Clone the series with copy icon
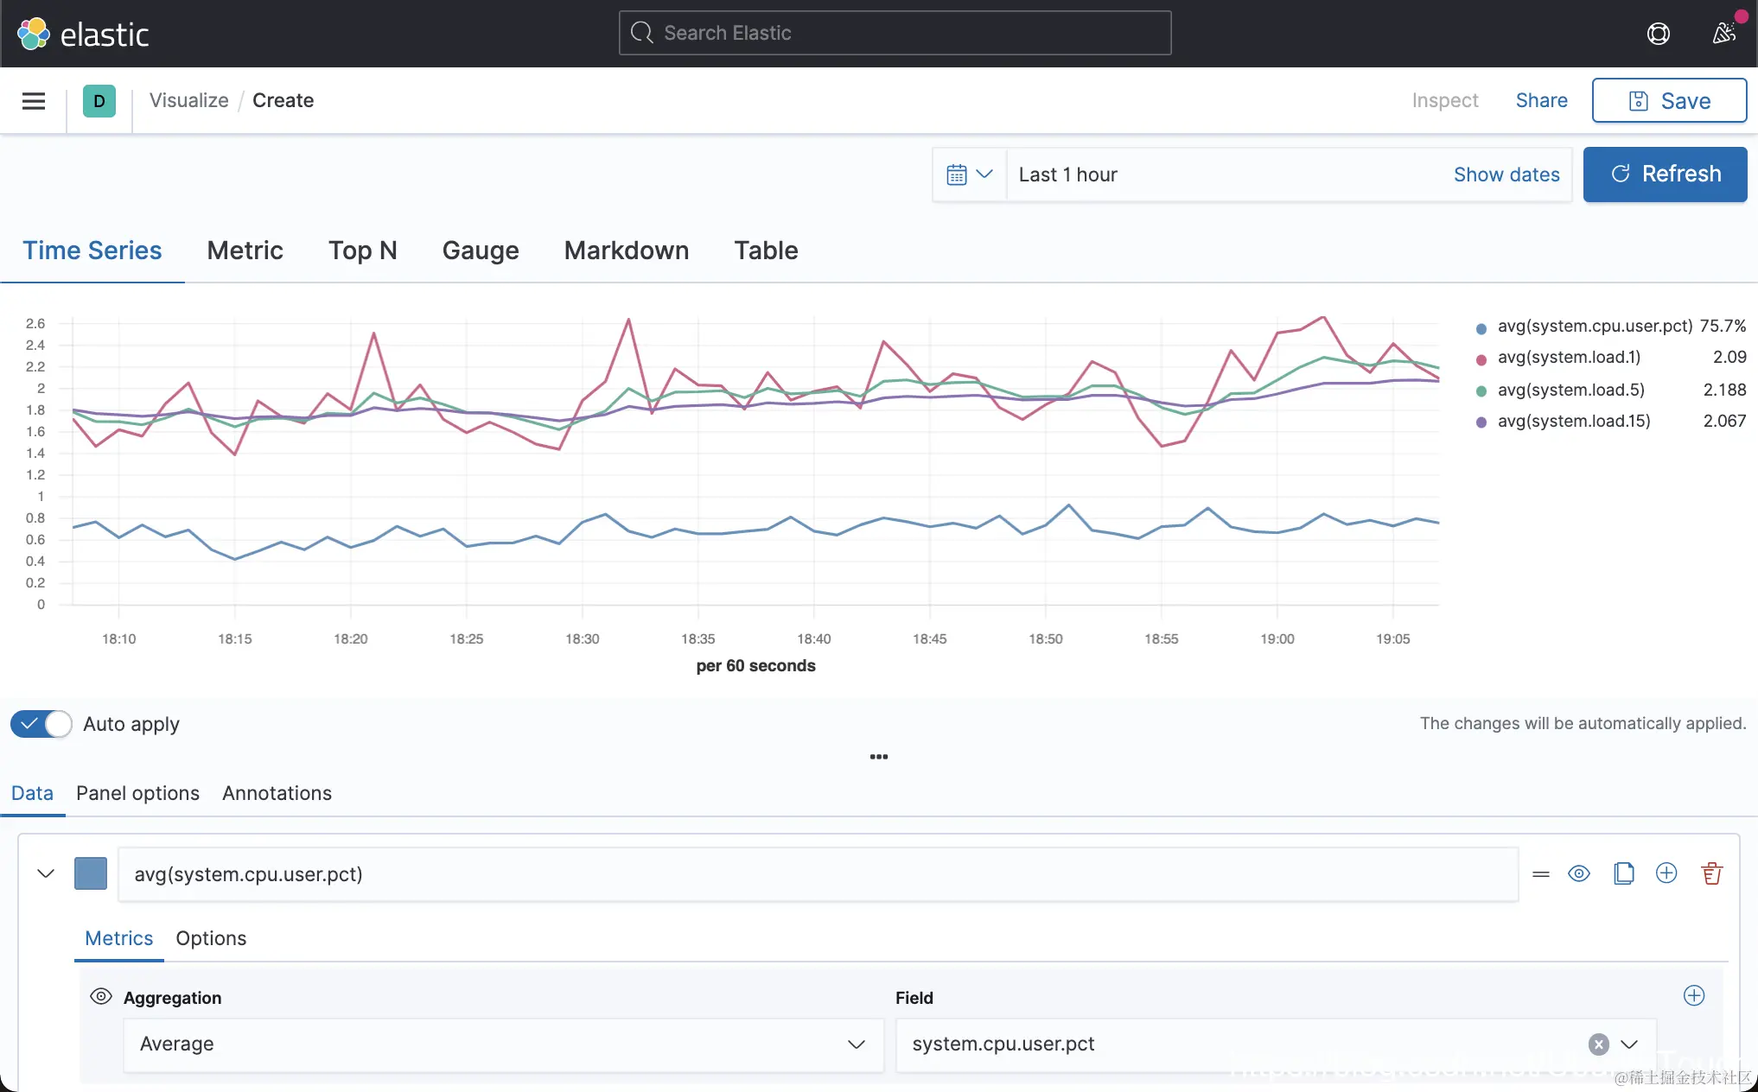1758x1092 pixels. (x=1623, y=873)
